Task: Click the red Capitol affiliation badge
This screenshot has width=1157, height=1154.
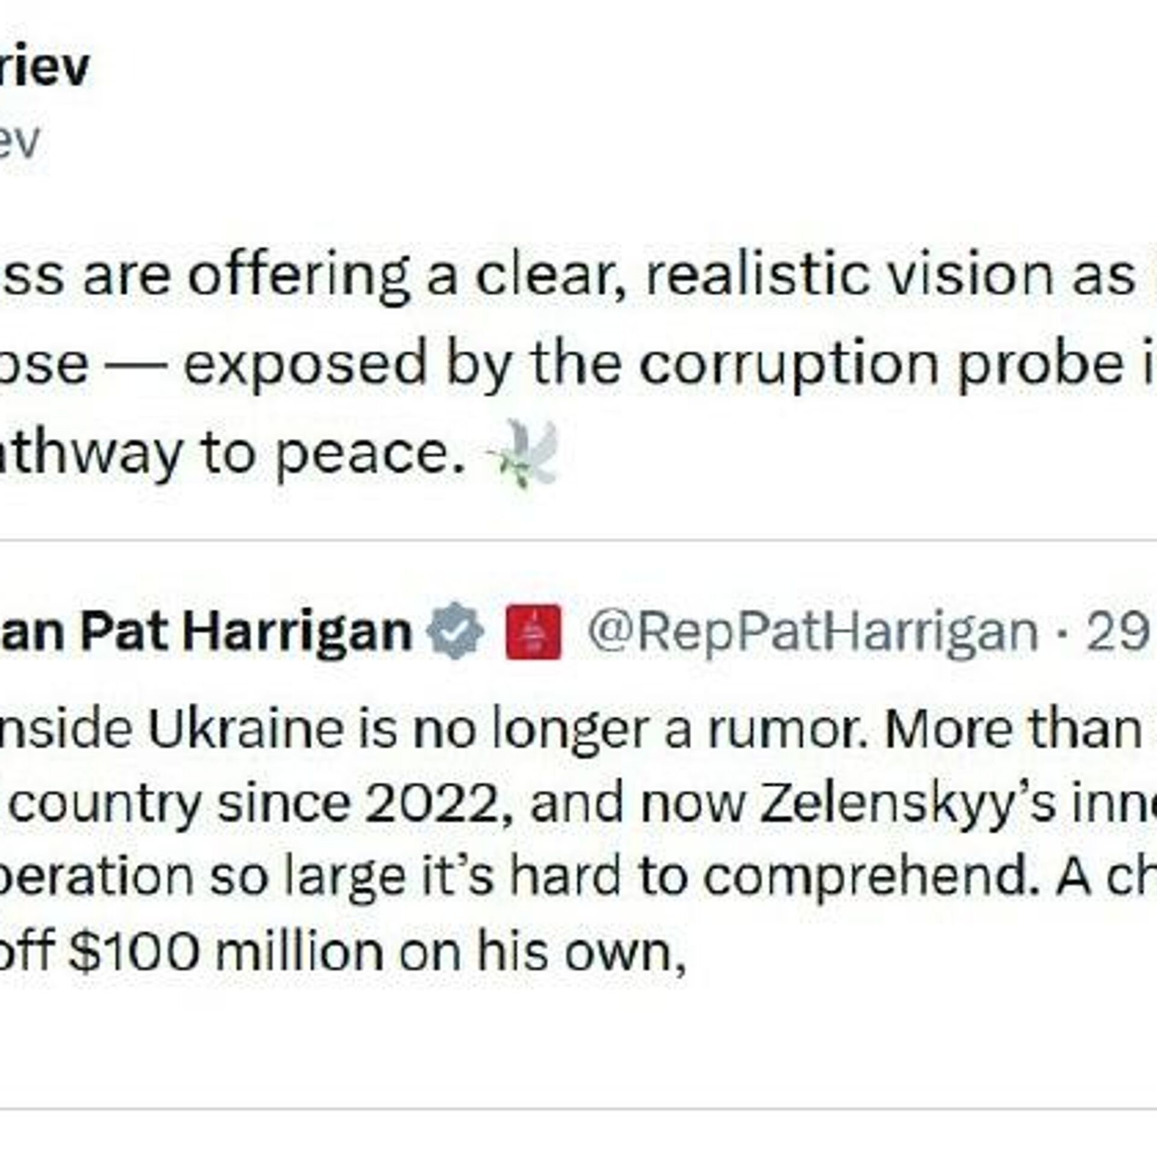Action: (533, 632)
